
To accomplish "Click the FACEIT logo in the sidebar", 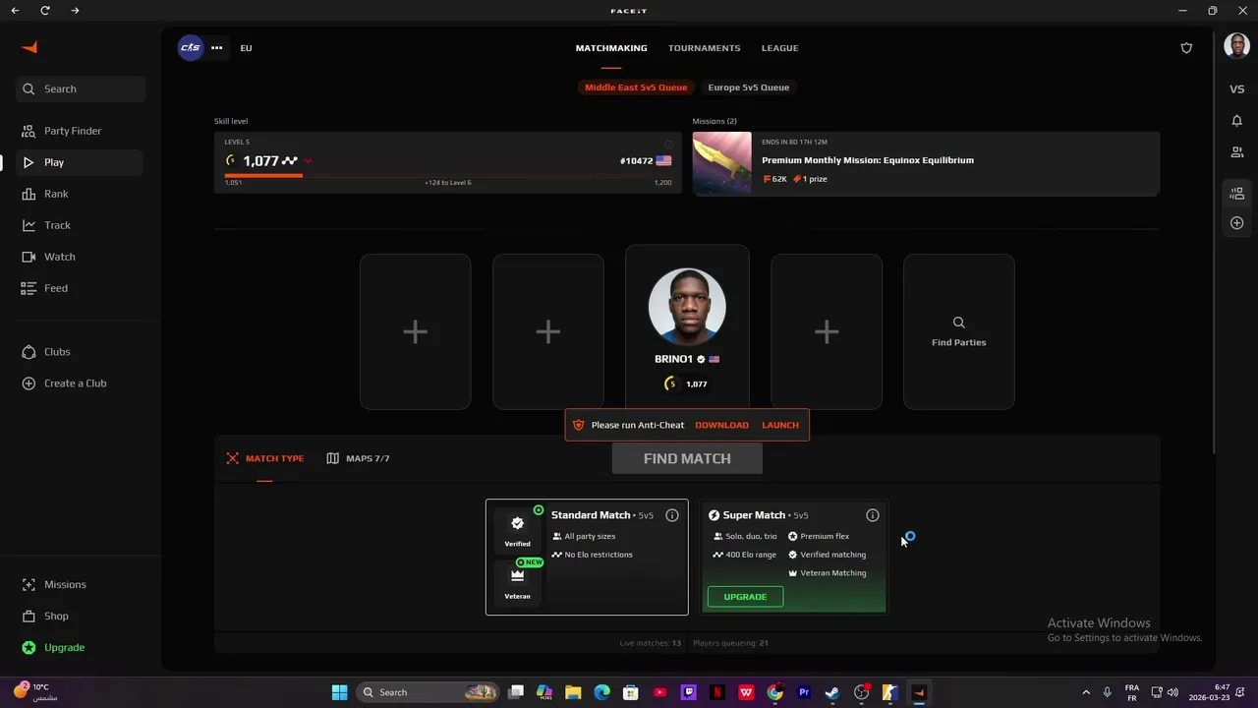I will (29, 47).
